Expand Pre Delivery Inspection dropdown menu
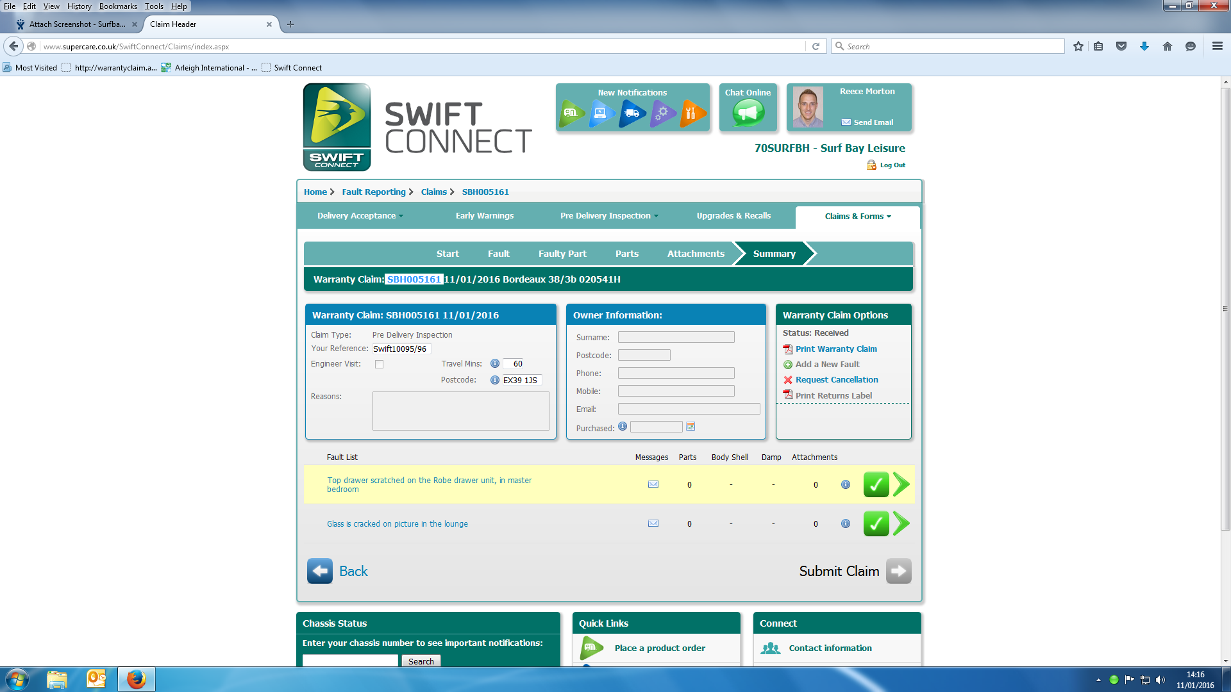This screenshot has width=1231, height=692. tap(608, 216)
